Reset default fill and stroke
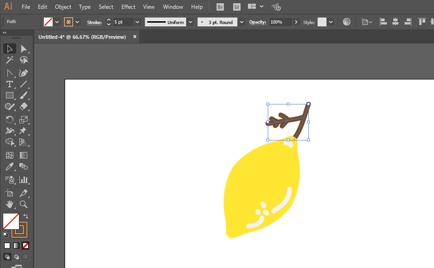The height and width of the screenshot is (268, 434). coord(5,235)
